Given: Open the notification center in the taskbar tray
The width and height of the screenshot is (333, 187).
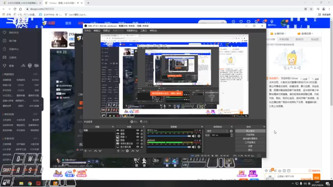Looking at the screenshot, I should [x=328, y=183].
